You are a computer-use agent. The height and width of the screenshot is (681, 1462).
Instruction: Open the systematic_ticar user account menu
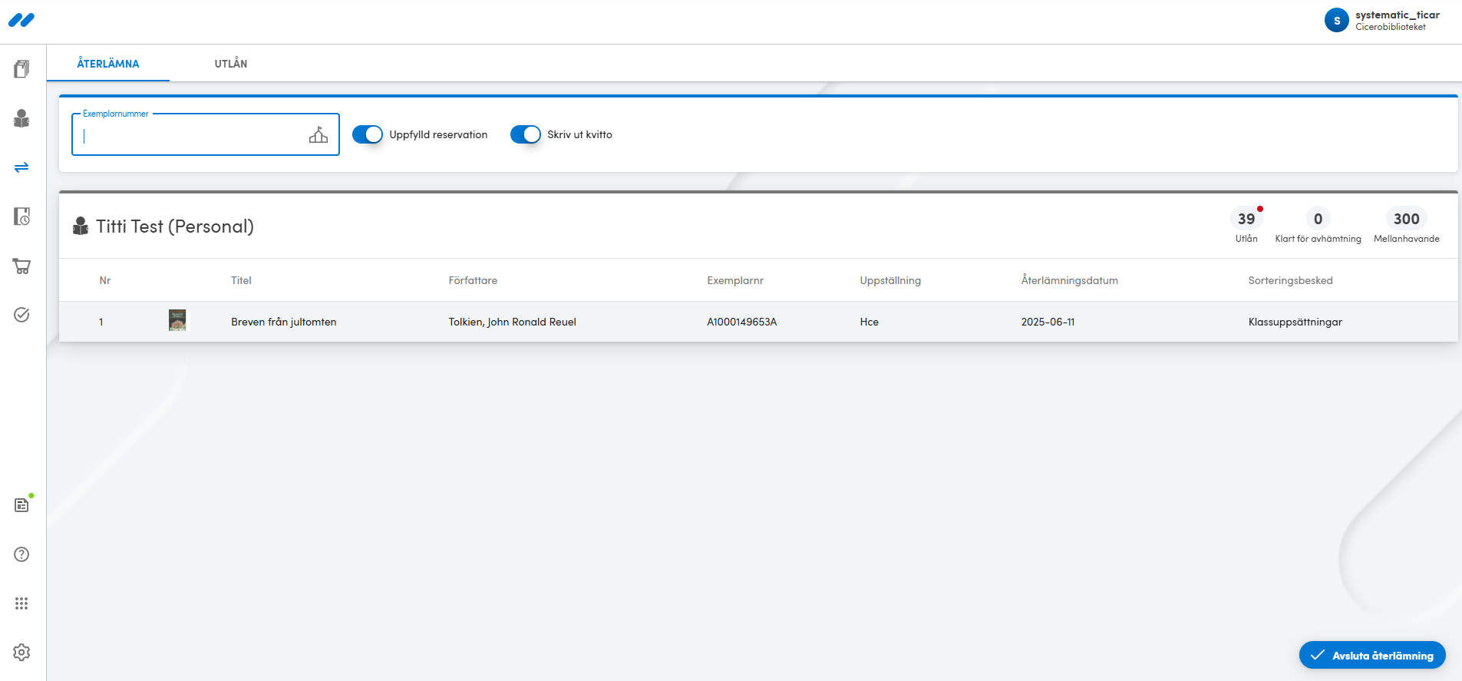pyautogui.click(x=1382, y=21)
